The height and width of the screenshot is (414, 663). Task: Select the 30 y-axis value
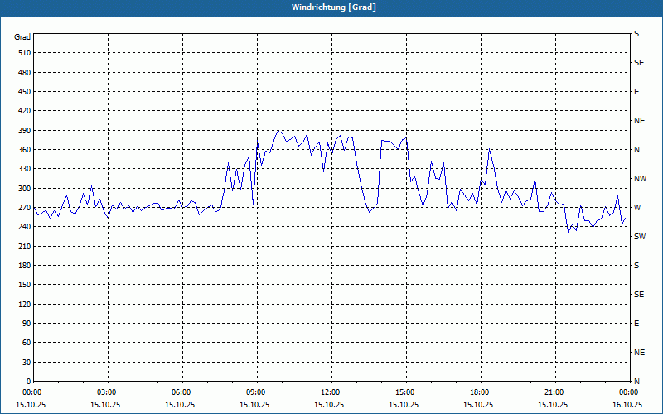point(27,362)
